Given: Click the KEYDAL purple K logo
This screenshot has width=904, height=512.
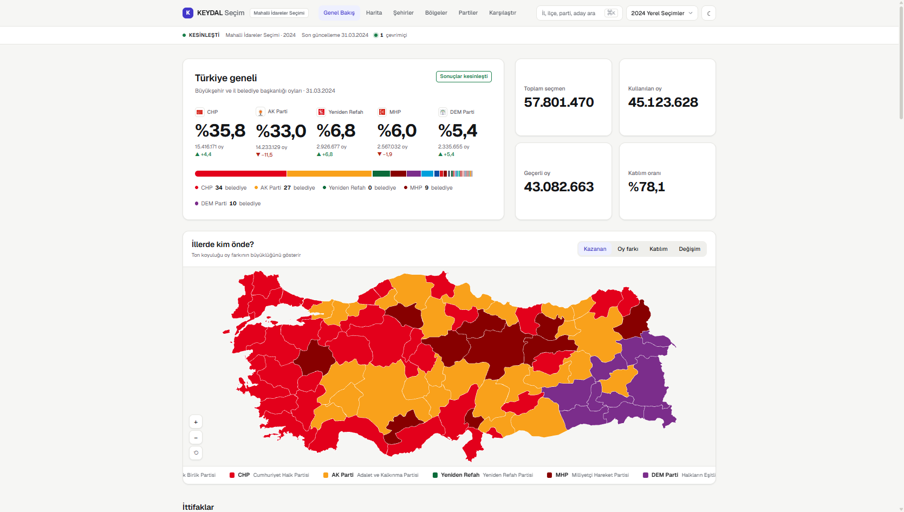Looking at the screenshot, I should click(x=188, y=13).
